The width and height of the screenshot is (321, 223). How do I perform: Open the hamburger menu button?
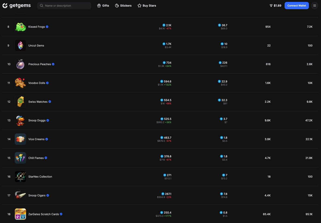pos(314,6)
